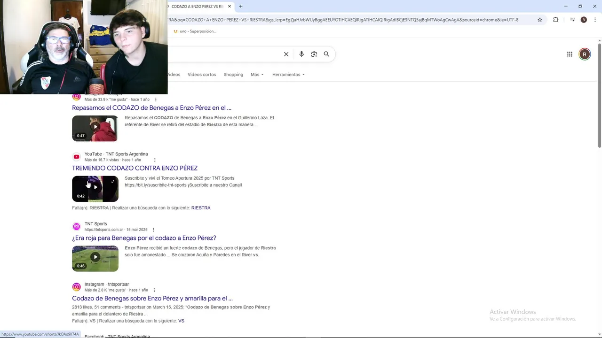Image resolution: width=602 pixels, height=338 pixels.
Task: Click the TNT Sports site favicon
Action: 76,227
